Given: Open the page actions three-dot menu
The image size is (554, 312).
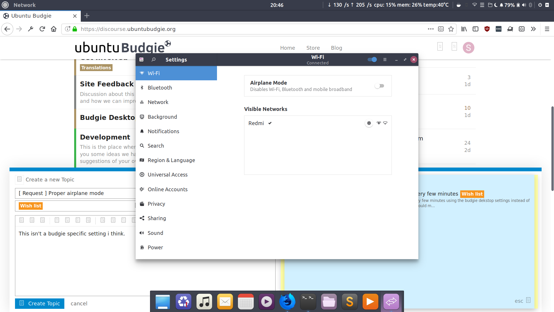Looking at the screenshot, I should pos(431,29).
